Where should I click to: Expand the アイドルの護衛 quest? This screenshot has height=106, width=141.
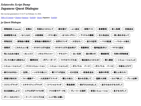pyautogui.click(x=86, y=35)
